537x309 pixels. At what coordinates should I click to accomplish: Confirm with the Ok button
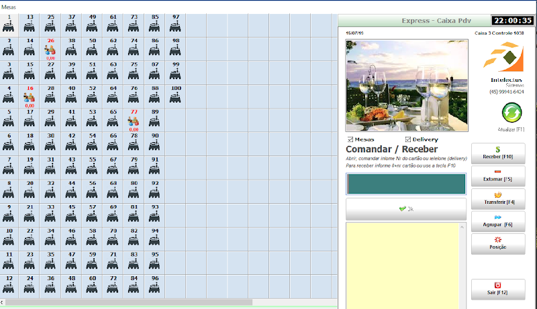[405, 208]
